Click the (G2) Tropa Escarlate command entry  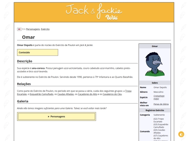point(158,120)
